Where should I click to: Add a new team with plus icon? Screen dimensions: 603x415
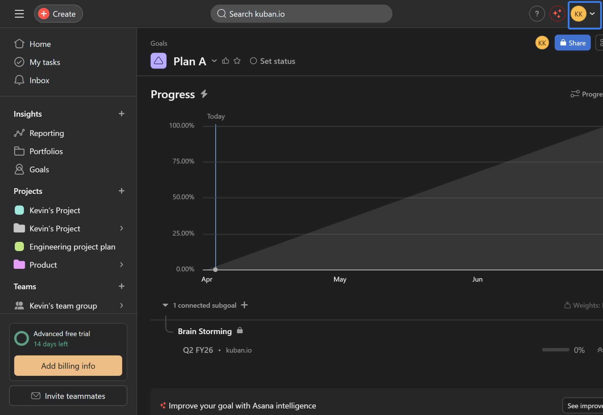point(122,286)
